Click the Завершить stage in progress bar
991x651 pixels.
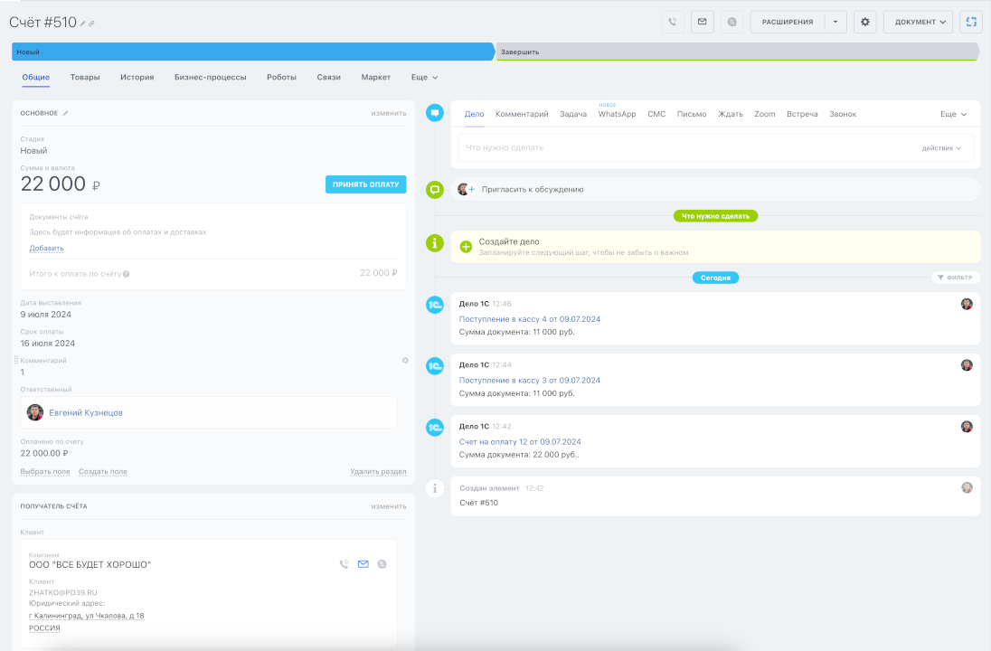pos(736,52)
